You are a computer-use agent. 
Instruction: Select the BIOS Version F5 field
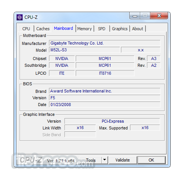[104, 98]
